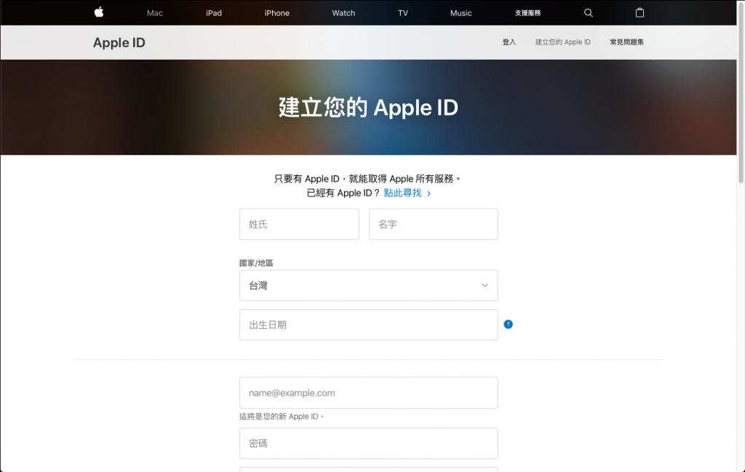Open the Mac menu item
Viewport: 745px width, 472px height.
tap(155, 13)
